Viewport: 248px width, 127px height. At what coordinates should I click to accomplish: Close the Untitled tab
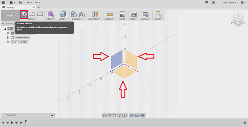pos(34,7)
